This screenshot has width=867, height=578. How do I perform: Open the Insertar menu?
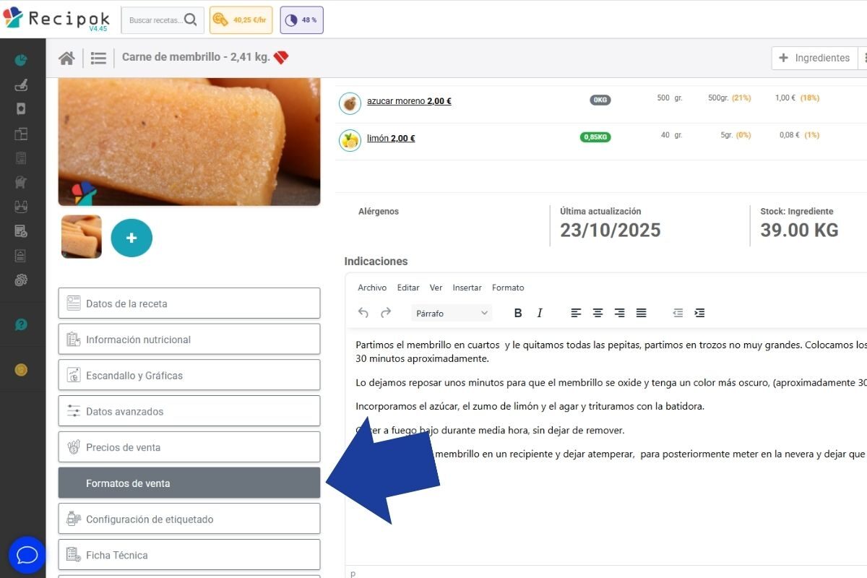pos(467,288)
